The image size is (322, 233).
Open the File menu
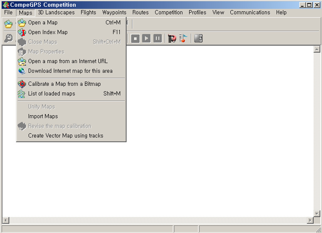click(8, 13)
